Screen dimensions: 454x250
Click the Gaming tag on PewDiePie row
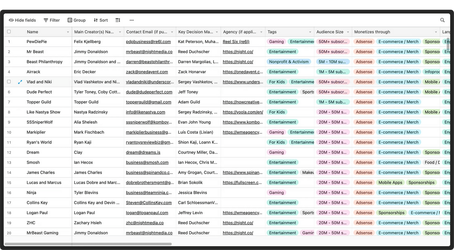coord(276,42)
